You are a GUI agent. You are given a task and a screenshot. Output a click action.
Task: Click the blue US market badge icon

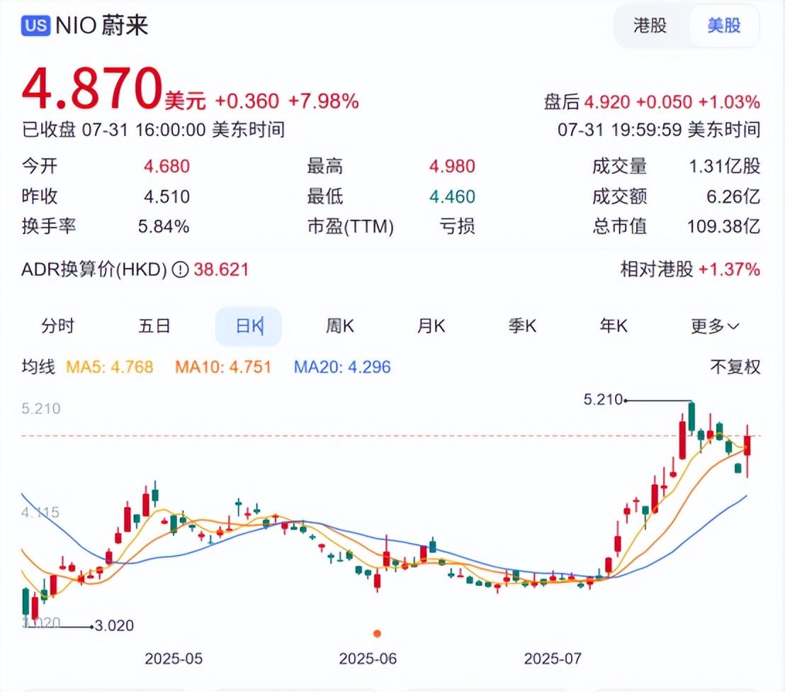35,25
